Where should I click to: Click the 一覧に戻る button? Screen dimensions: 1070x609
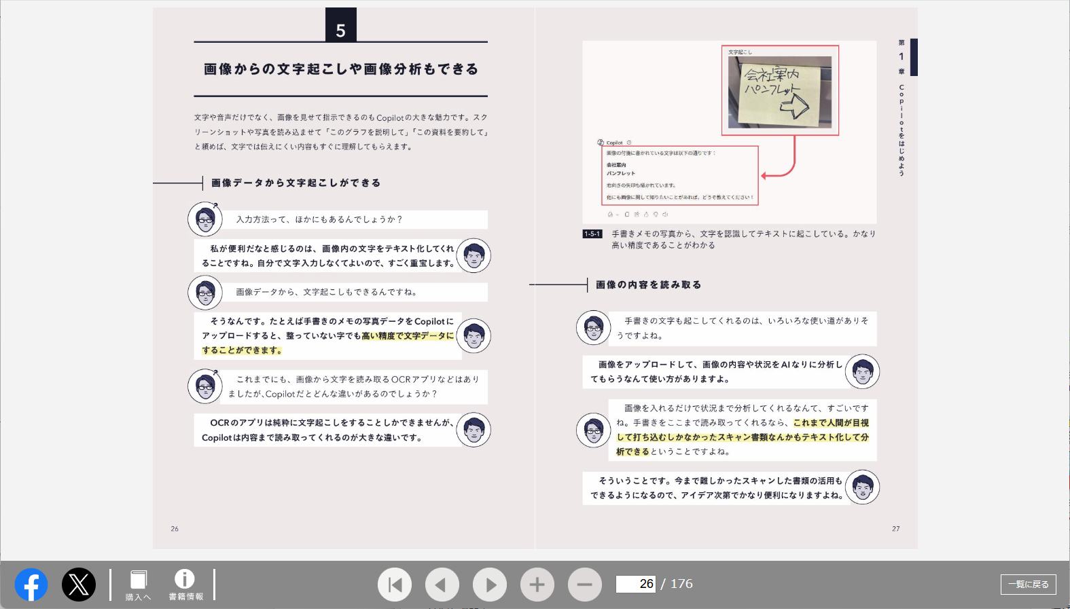(x=1028, y=585)
